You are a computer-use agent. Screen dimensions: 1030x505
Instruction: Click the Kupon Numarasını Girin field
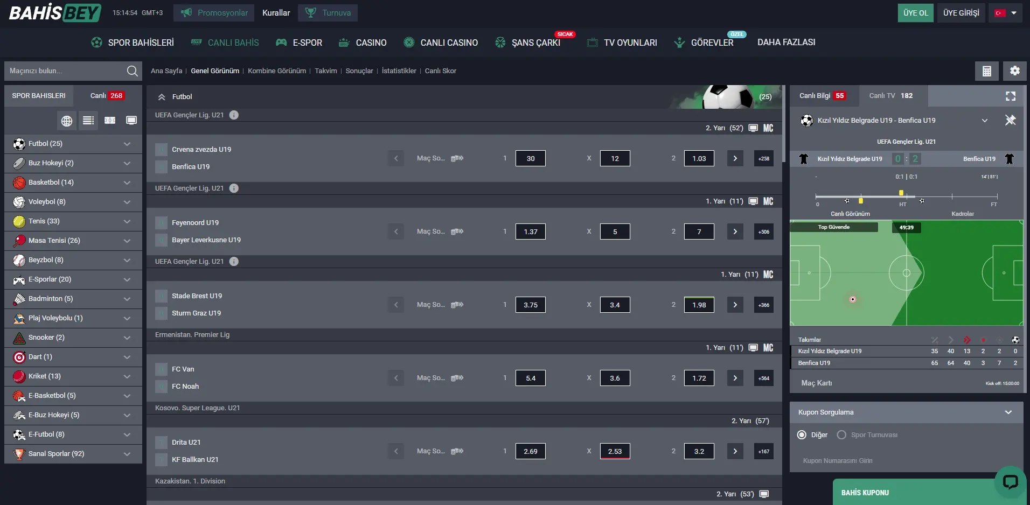[907, 461]
